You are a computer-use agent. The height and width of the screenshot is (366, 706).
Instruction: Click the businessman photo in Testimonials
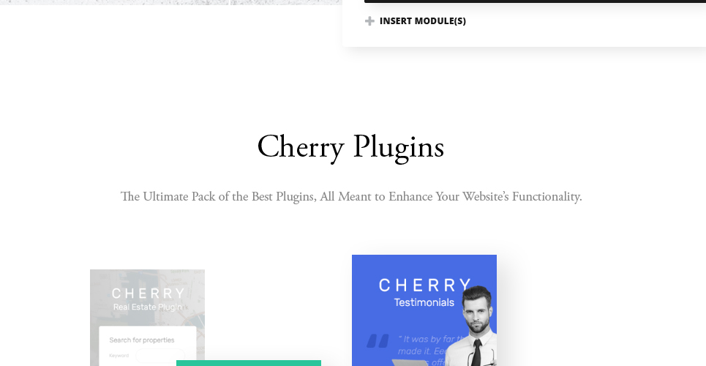[470, 326]
